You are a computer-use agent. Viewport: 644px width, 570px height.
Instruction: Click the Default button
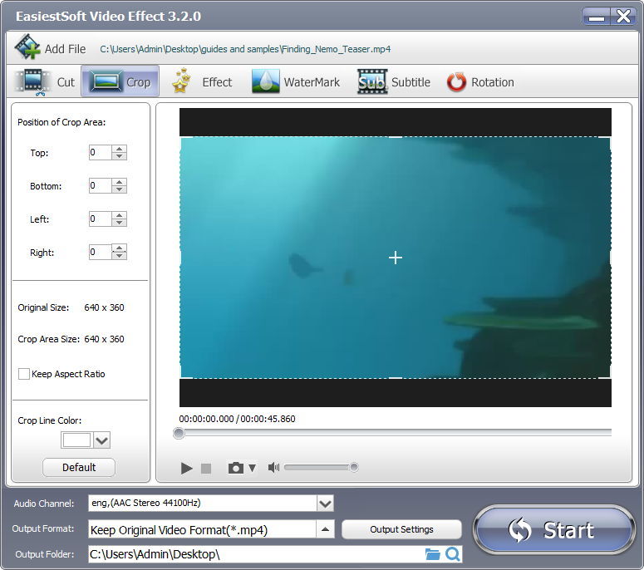coord(79,467)
